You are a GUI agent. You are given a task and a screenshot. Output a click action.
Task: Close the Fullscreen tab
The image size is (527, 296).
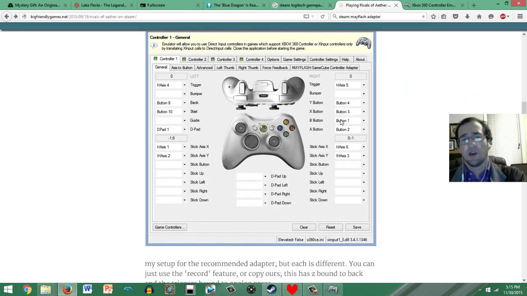(198, 5)
